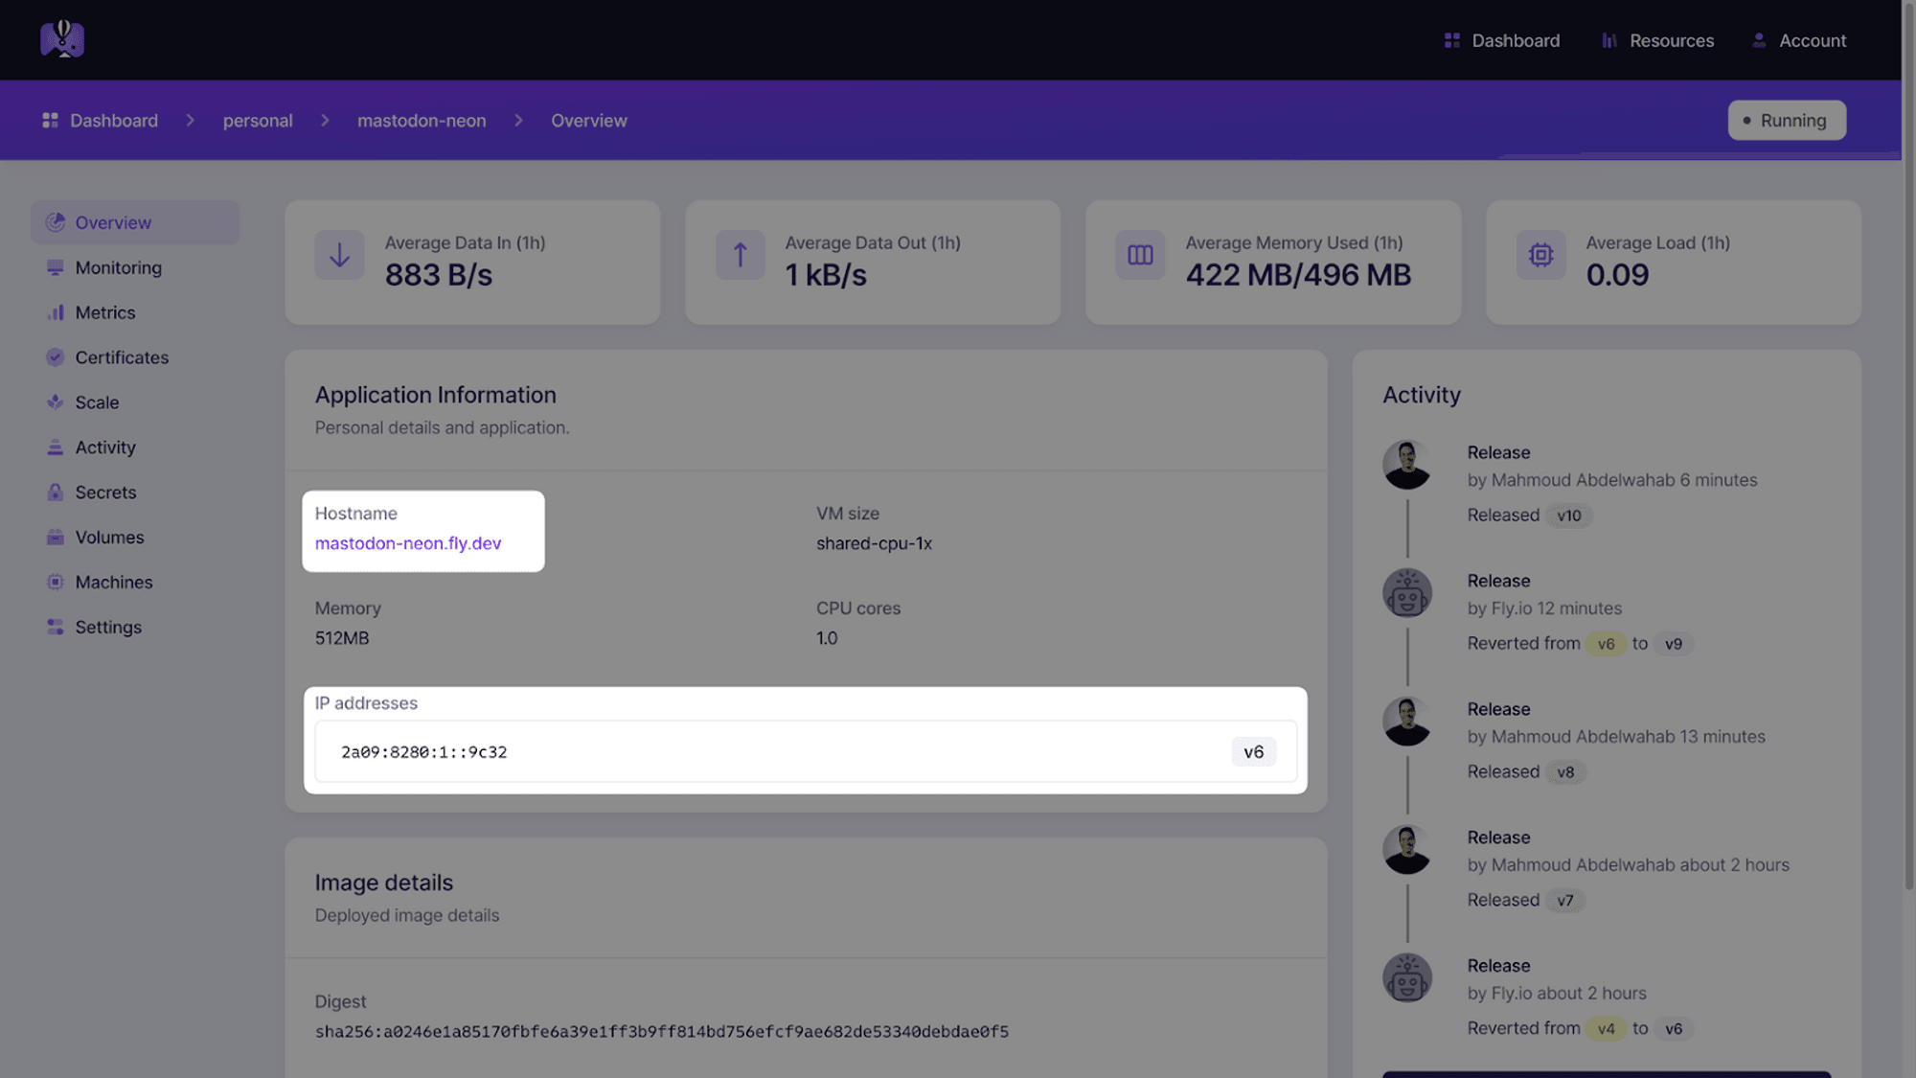Click the Fly.io balloon logo
This screenshot has width=1916, height=1078.
tap(62, 39)
